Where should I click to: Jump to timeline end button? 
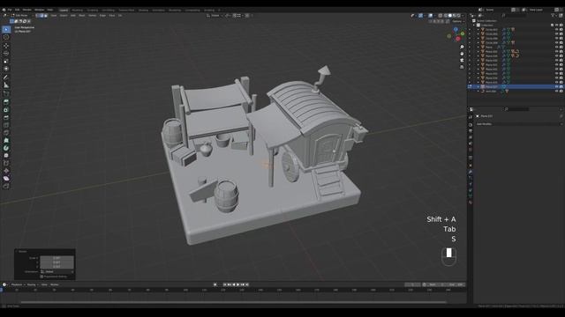(x=247, y=284)
